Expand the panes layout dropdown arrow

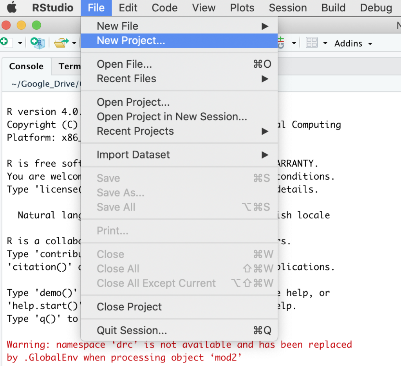click(325, 43)
